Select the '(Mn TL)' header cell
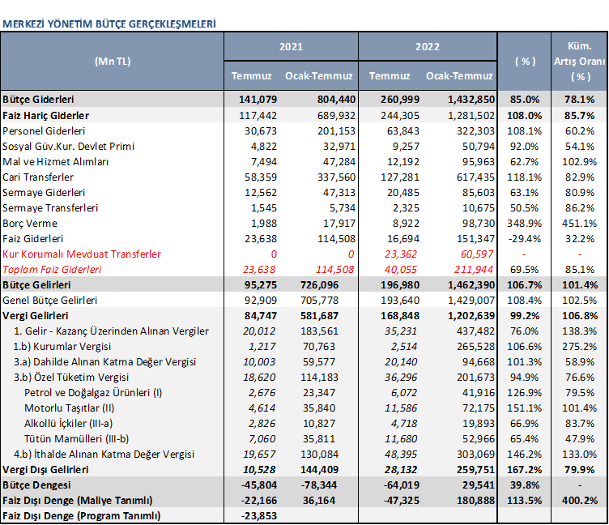This screenshot has width=609, height=525. pos(113,62)
